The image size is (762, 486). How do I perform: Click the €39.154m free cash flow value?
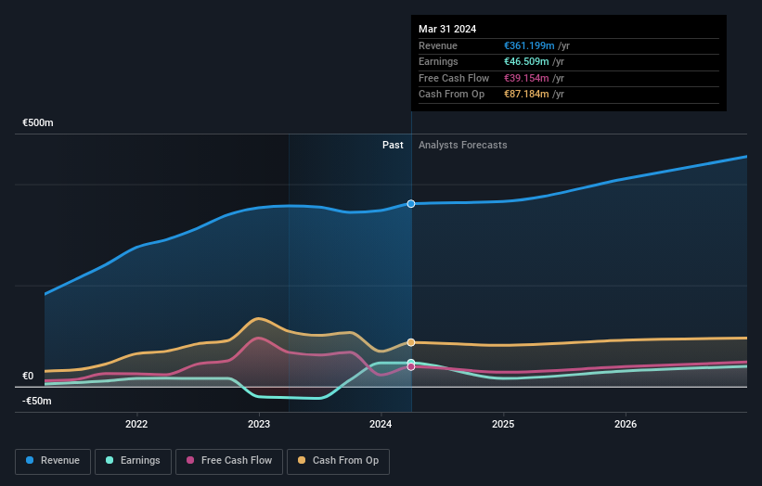coord(527,78)
